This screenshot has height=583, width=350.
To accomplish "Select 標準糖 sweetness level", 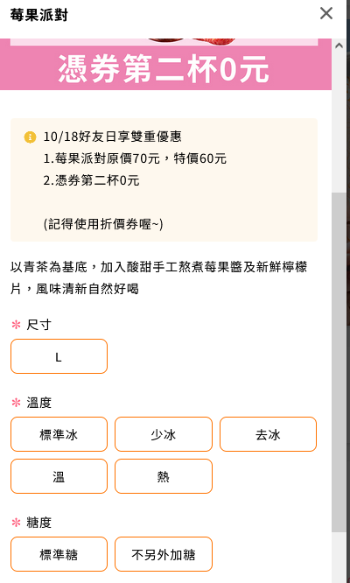I will (59, 554).
